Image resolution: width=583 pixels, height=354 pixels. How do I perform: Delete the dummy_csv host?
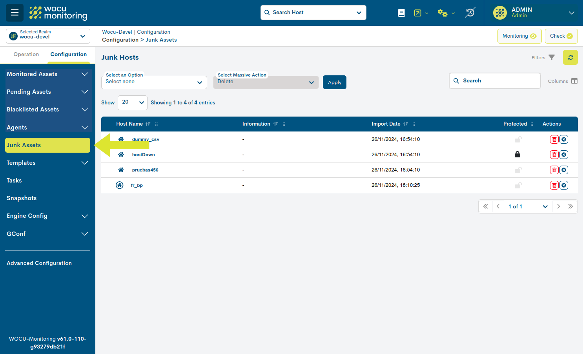coord(554,139)
